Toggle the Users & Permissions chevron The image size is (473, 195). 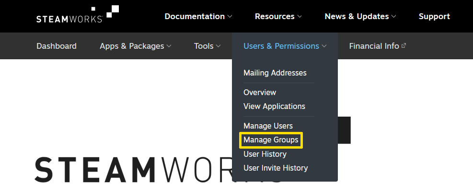tap(324, 46)
